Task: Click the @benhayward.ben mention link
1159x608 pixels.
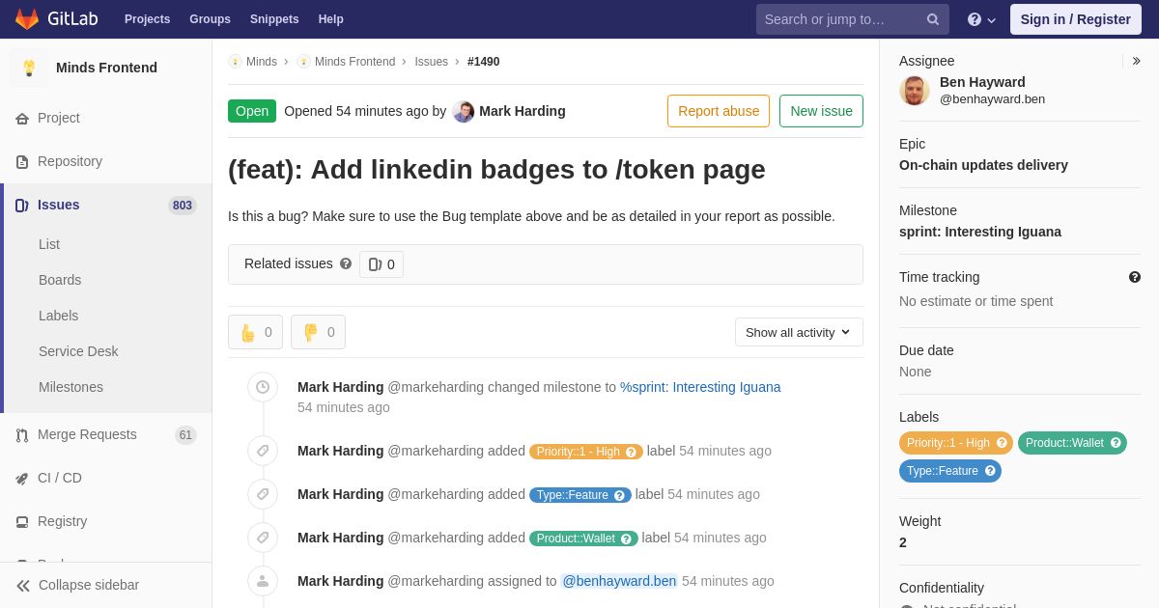Action: pos(619,581)
